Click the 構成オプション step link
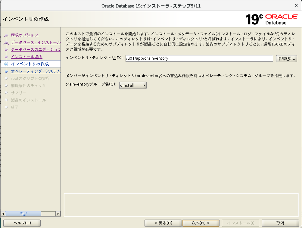This screenshot has width=302, height=228. [x=24, y=35]
